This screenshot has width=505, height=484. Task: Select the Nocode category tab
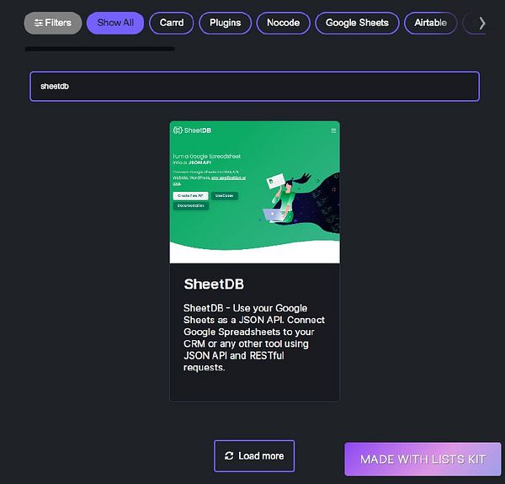(x=283, y=23)
